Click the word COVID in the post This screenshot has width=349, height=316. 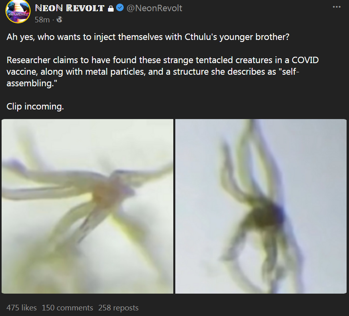(x=305, y=60)
